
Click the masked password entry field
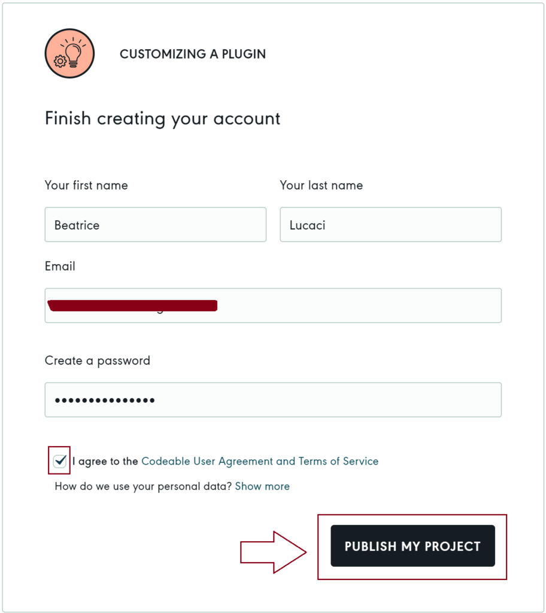272,399
